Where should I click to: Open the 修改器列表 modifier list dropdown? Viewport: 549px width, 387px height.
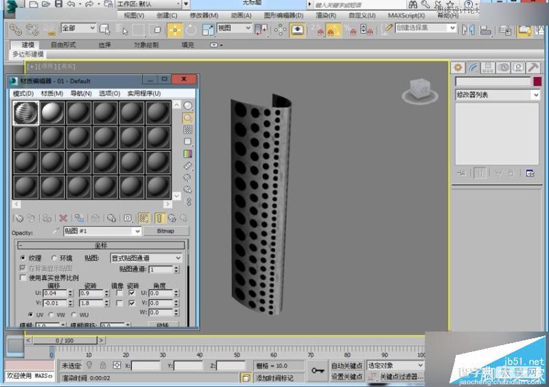pyautogui.click(x=497, y=95)
